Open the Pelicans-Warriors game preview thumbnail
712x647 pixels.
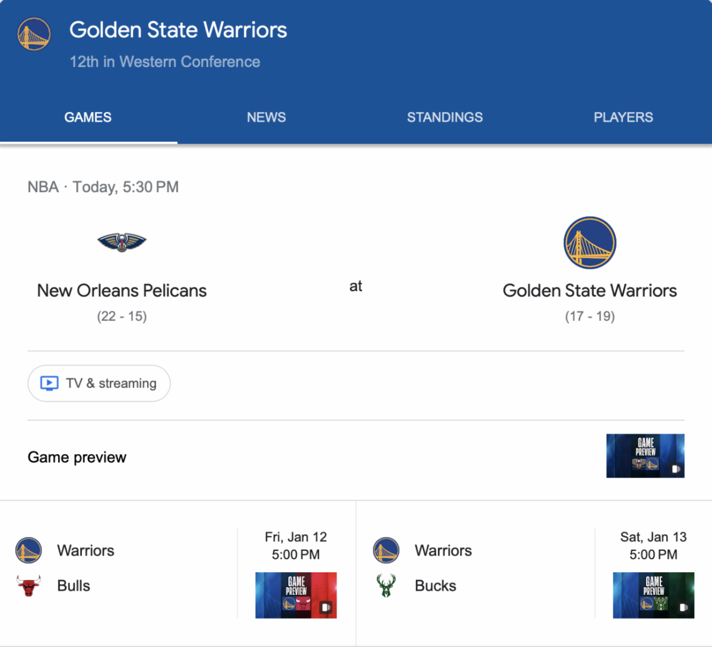(645, 455)
